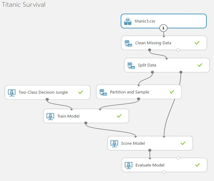Select the Two-Class Decision Jungle module label

click(43, 92)
